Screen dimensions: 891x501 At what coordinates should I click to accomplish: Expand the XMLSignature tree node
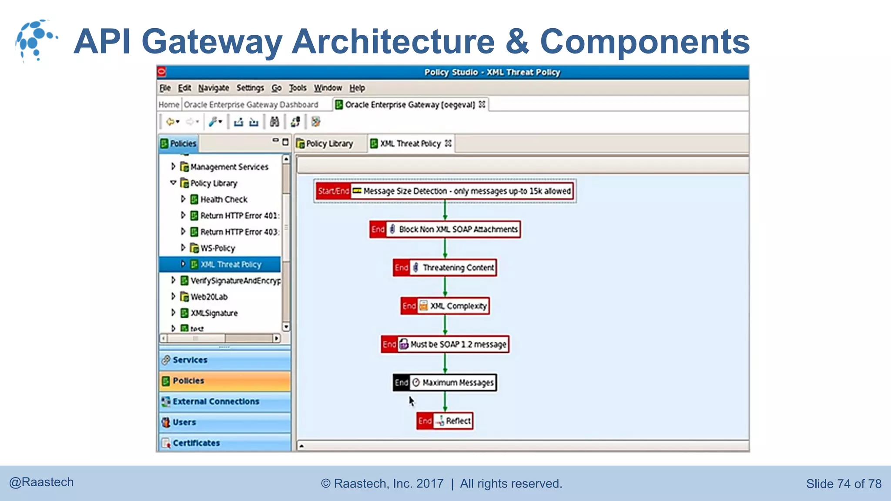click(x=173, y=313)
